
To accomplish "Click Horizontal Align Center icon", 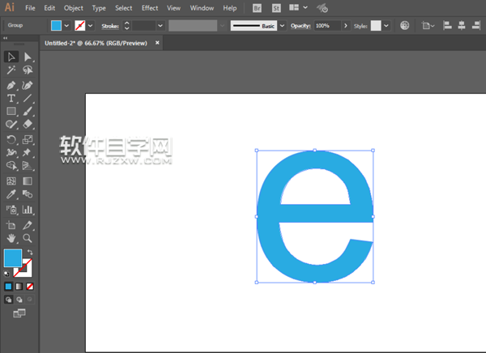I will coord(462,25).
